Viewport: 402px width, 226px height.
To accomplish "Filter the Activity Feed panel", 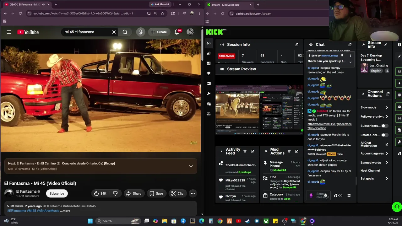I will tap(245, 151).
